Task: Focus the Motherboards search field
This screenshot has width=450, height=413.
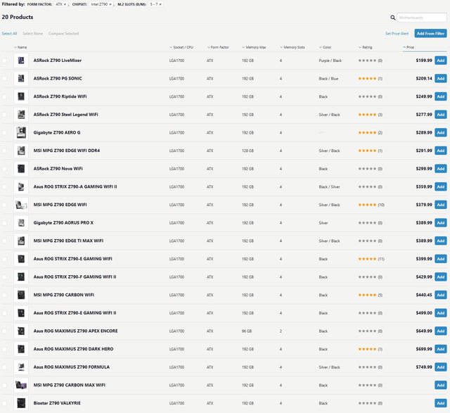Action: click(x=421, y=18)
